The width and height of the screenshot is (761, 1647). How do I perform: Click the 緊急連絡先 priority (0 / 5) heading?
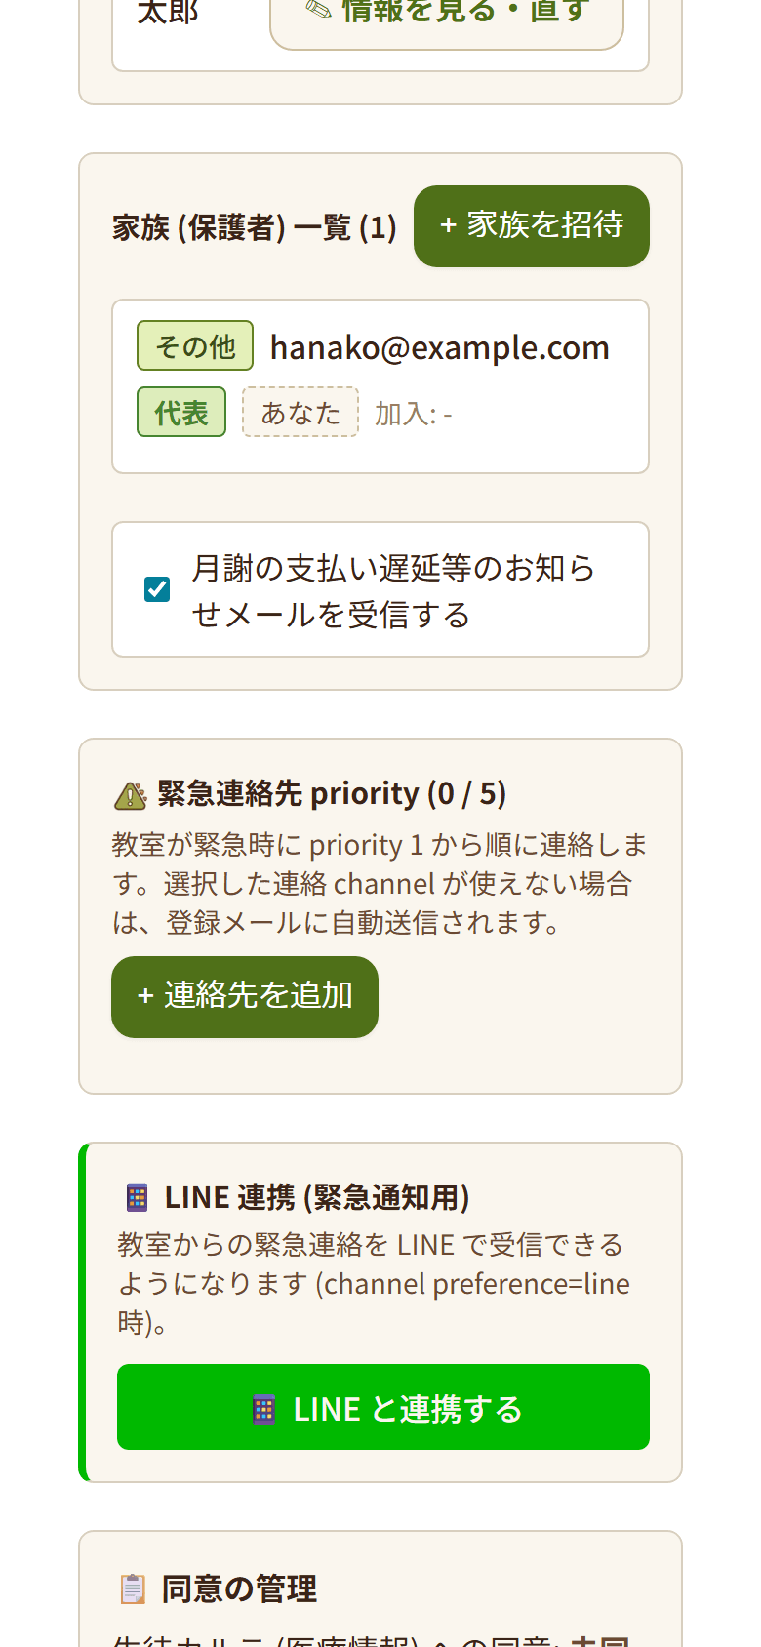tap(332, 794)
